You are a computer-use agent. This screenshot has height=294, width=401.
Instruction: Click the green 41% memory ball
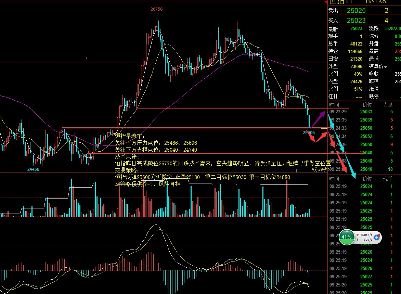347,237
